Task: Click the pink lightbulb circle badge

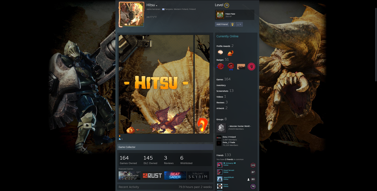Action: pyautogui.click(x=251, y=66)
